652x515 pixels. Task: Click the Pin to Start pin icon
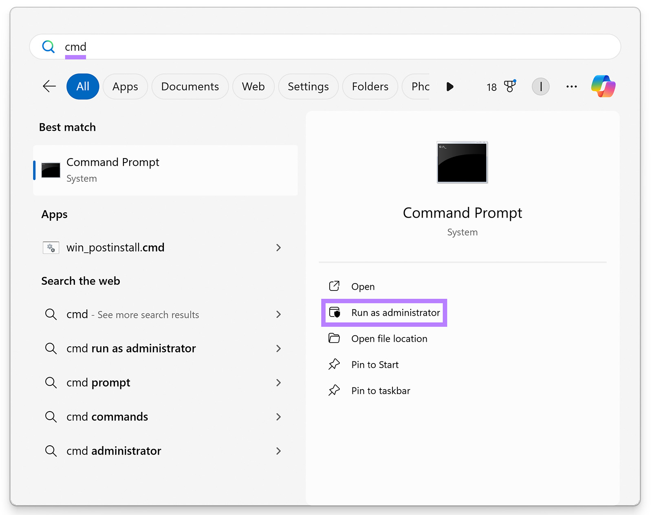[x=334, y=364]
